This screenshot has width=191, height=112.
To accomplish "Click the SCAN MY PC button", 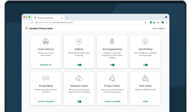I will (x=46, y=65).
